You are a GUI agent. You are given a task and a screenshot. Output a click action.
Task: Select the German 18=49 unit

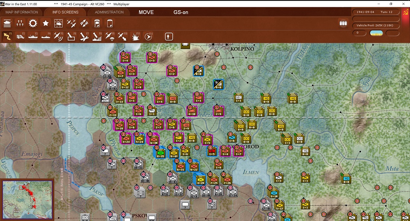206,192
